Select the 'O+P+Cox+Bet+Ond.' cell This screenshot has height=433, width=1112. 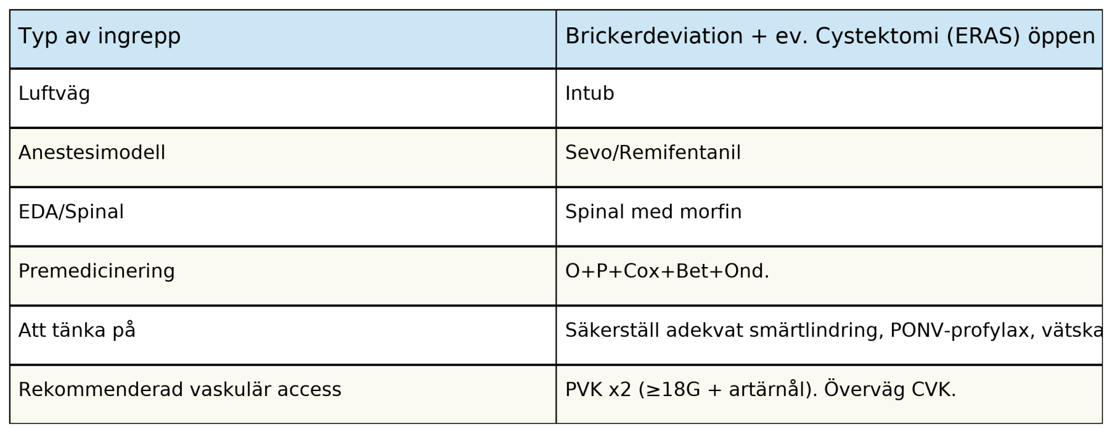coord(667,271)
